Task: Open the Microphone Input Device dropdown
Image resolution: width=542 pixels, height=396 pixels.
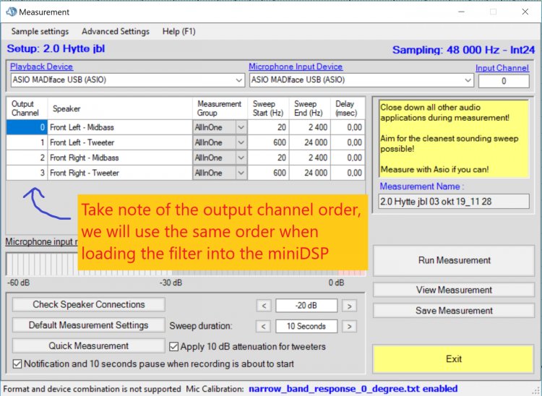Action: [x=468, y=80]
